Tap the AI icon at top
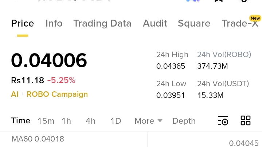 coord(193,1)
